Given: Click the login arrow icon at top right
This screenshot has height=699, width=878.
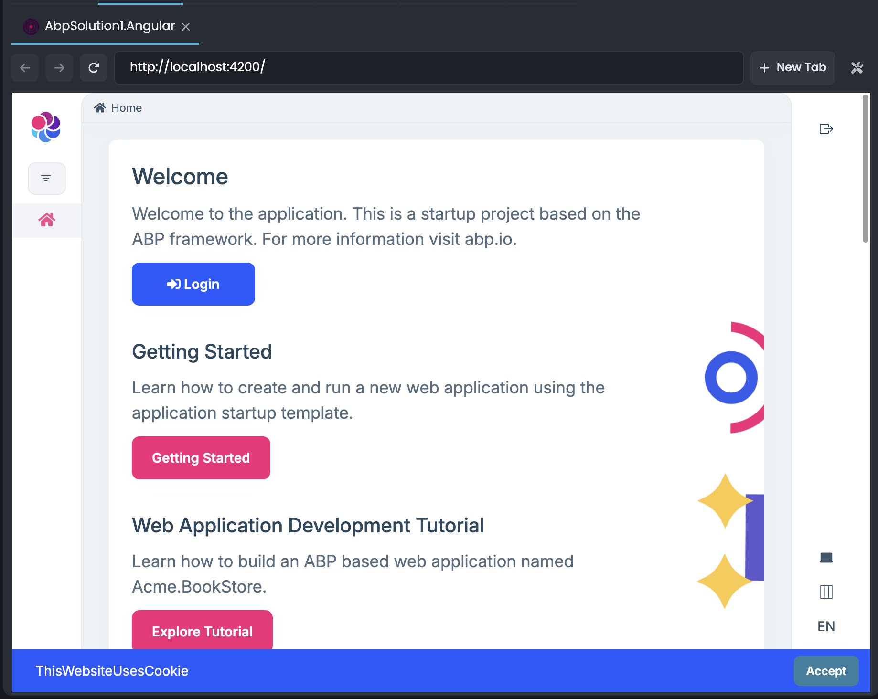Looking at the screenshot, I should click(x=826, y=129).
